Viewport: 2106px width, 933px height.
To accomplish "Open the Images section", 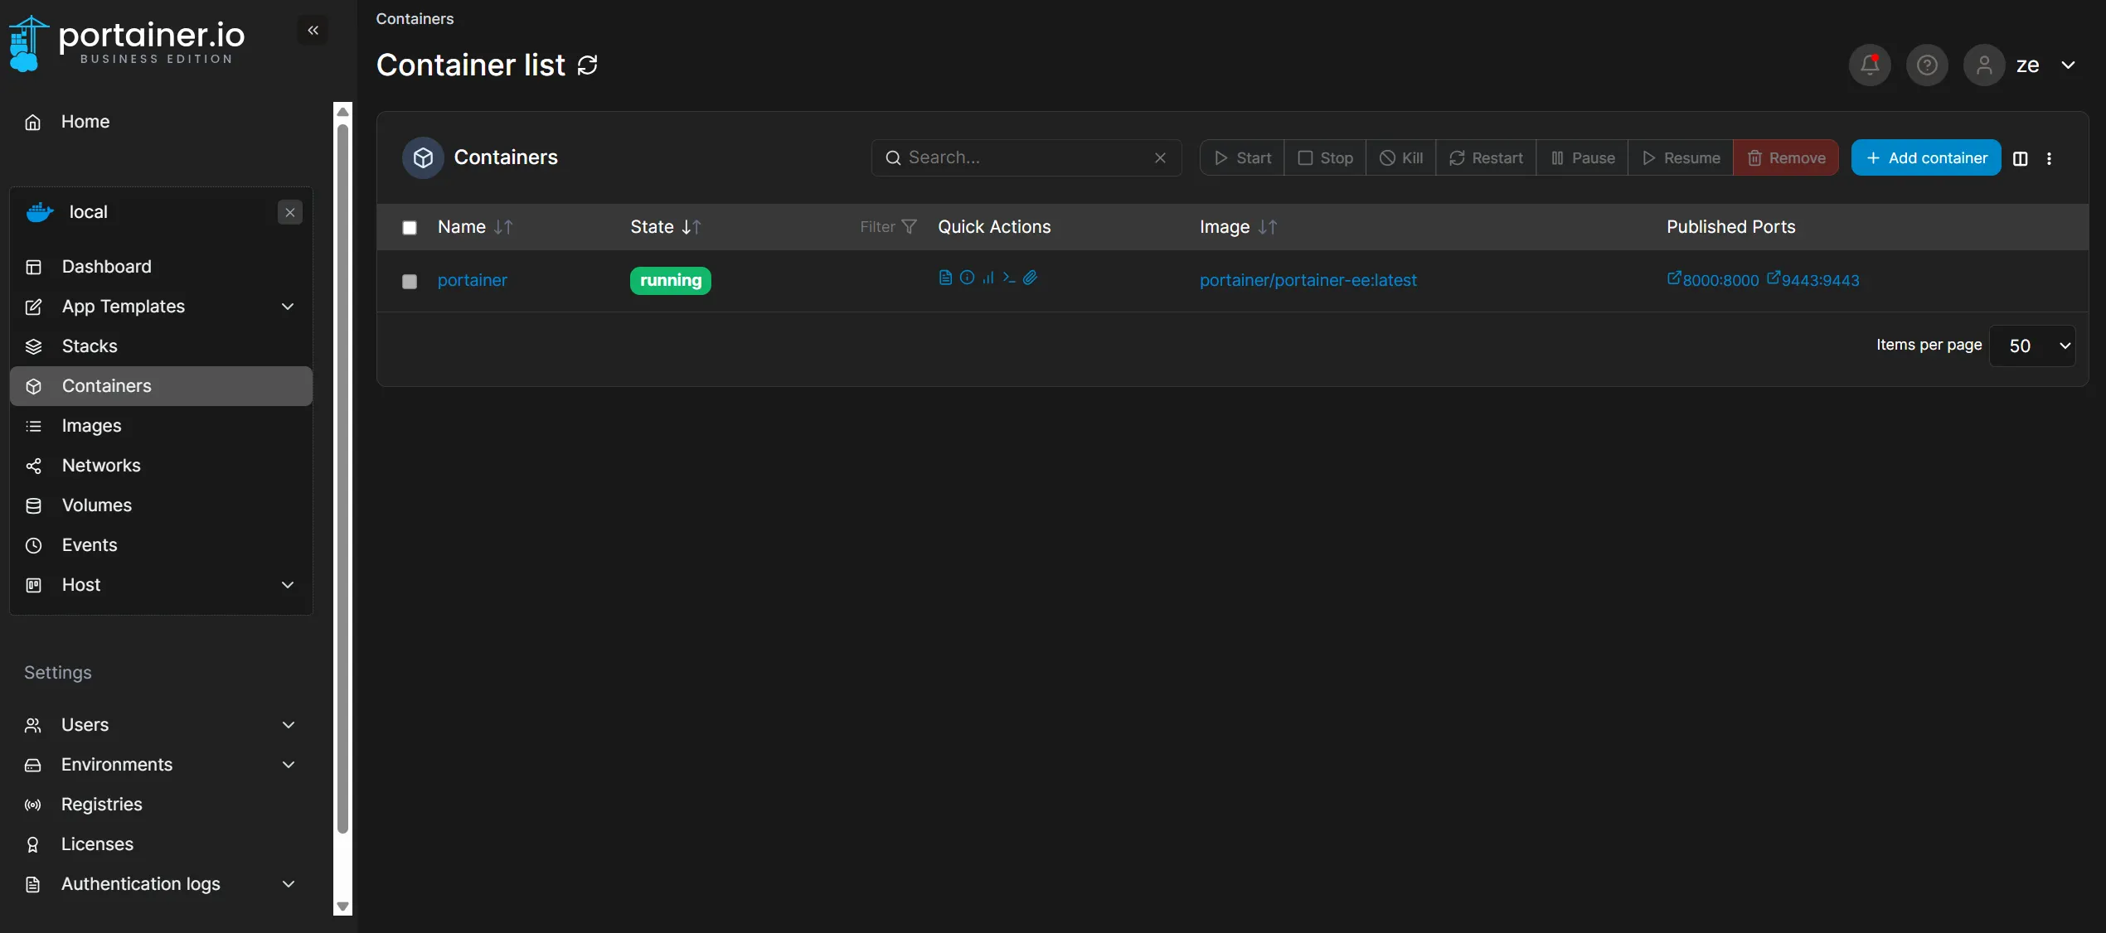I will click(x=161, y=426).
